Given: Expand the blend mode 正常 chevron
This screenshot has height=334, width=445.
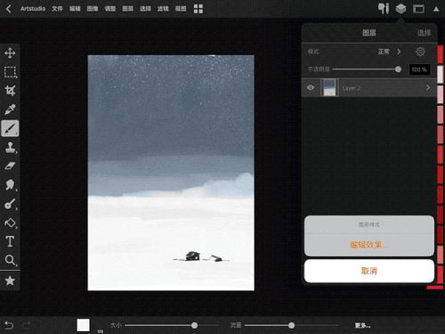Looking at the screenshot, I should [399, 52].
